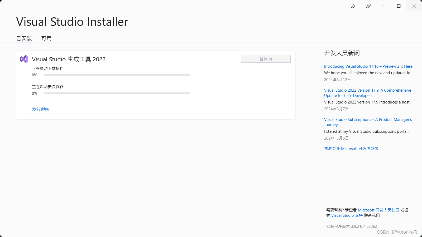Screen dimensions: 422x237
Task: Click 'We hope you all enjoyed' summary text
Action: point(368,73)
